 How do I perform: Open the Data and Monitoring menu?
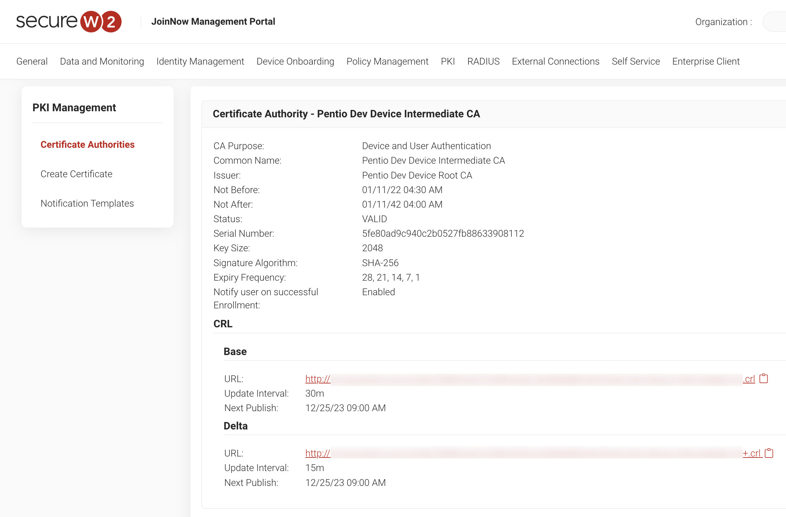coord(102,61)
